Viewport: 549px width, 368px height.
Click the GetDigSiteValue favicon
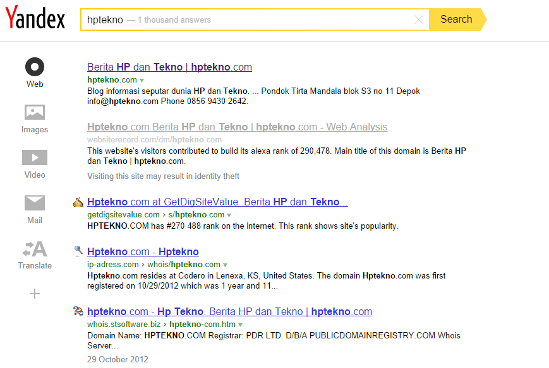tap(78, 202)
